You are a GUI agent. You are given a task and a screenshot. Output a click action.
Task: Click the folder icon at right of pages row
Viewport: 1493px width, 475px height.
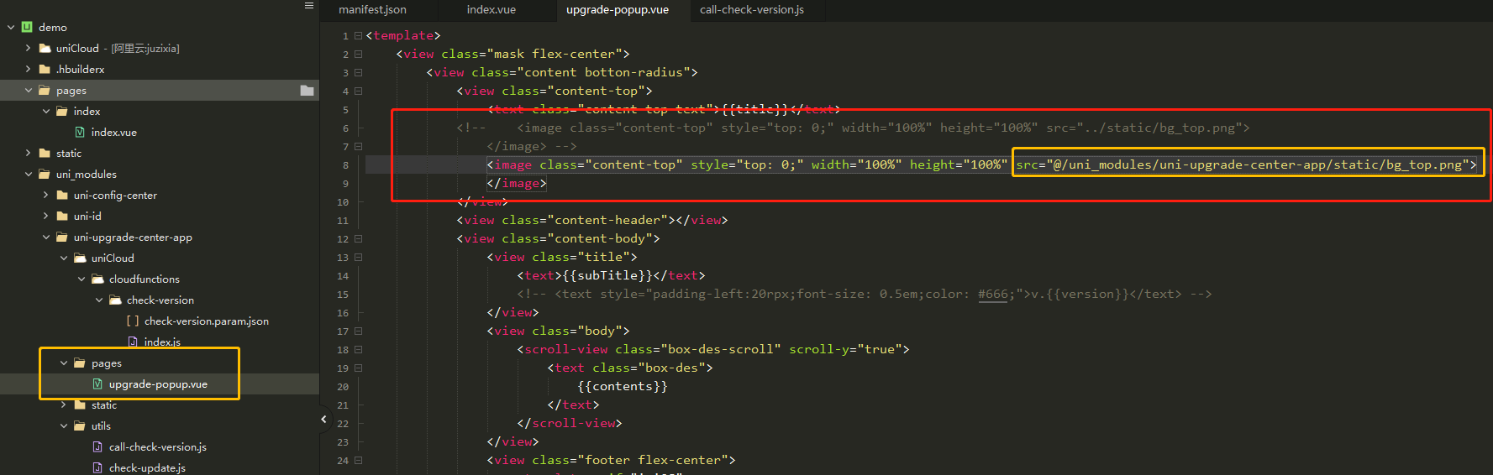(307, 91)
